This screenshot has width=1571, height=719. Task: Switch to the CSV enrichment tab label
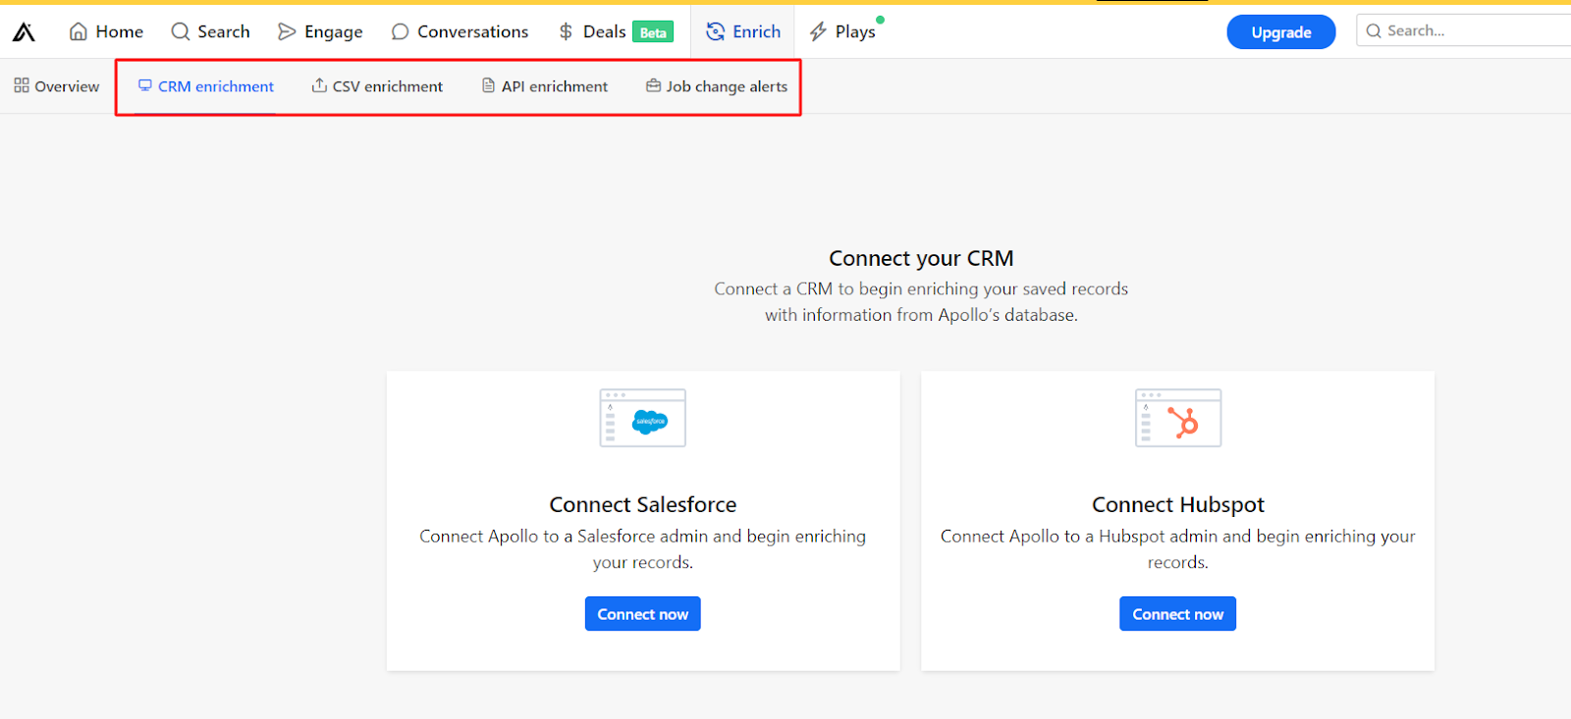point(388,86)
